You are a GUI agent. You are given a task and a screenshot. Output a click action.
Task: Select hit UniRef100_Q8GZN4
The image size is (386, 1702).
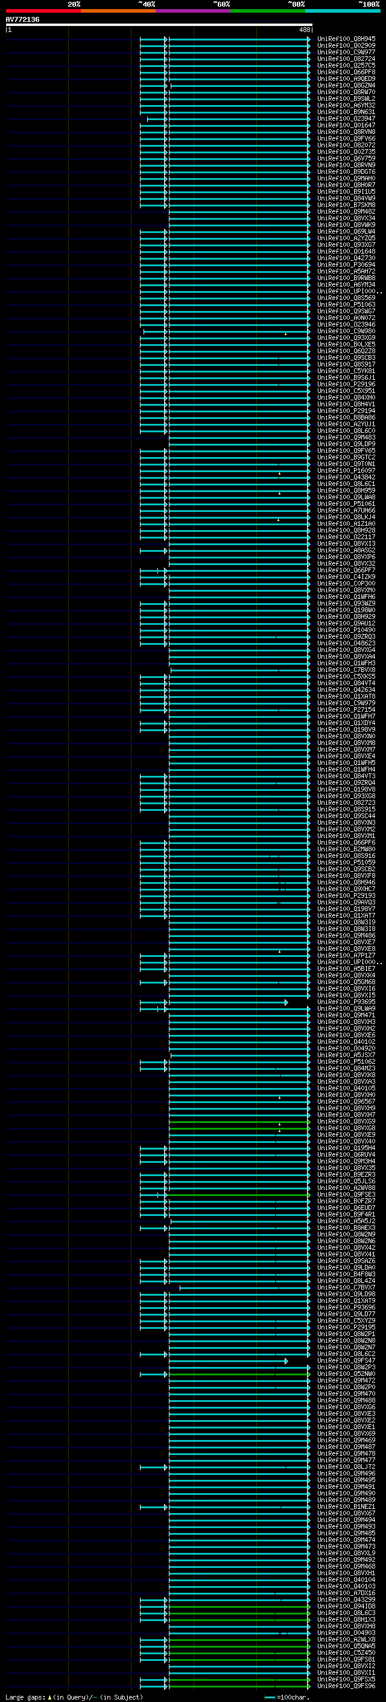(x=346, y=85)
